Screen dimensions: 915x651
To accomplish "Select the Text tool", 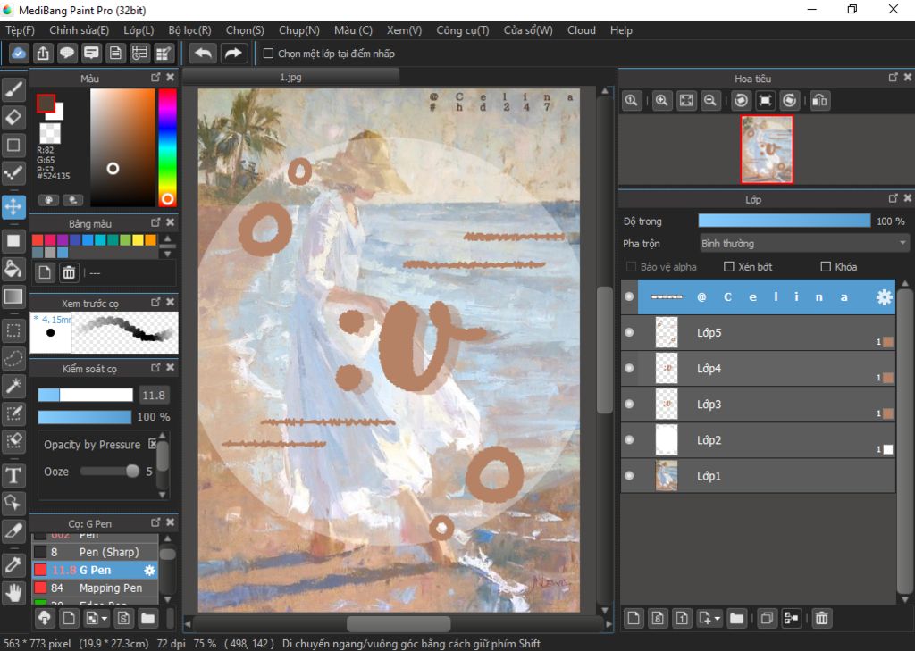I will pyautogui.click(x=13, y=475).
